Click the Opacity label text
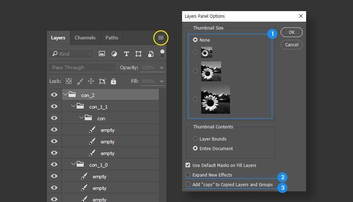The image size is (353, 202). point(129,68)
